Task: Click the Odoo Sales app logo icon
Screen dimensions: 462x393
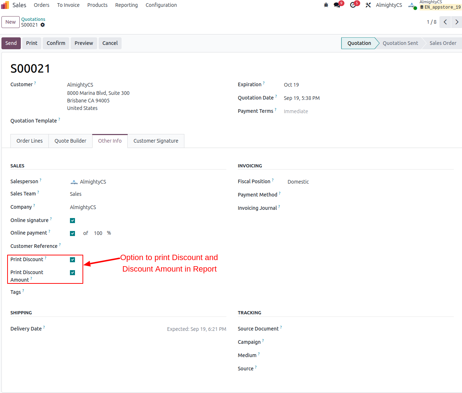Action: [x=5, y=5]
